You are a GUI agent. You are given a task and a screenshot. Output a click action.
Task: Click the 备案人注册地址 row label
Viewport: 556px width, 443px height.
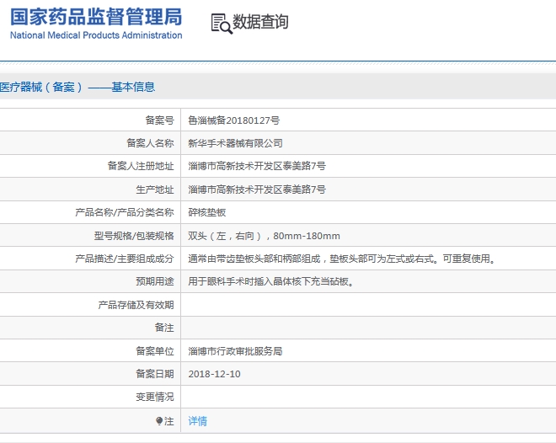tap(141, 166)
